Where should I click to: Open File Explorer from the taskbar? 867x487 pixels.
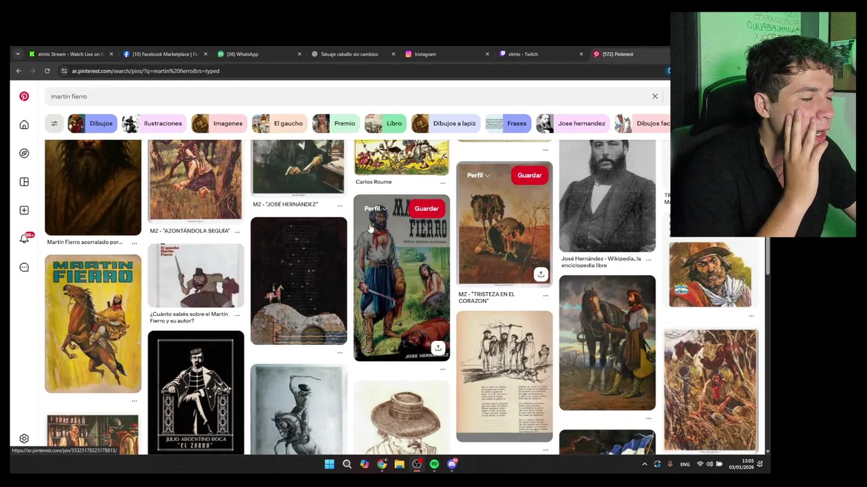pos(399,464)
